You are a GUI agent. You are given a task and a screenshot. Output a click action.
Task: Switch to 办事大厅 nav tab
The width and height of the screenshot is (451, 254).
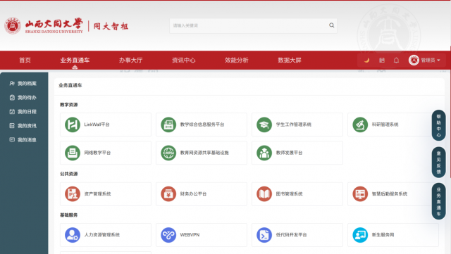click(130, 61)
